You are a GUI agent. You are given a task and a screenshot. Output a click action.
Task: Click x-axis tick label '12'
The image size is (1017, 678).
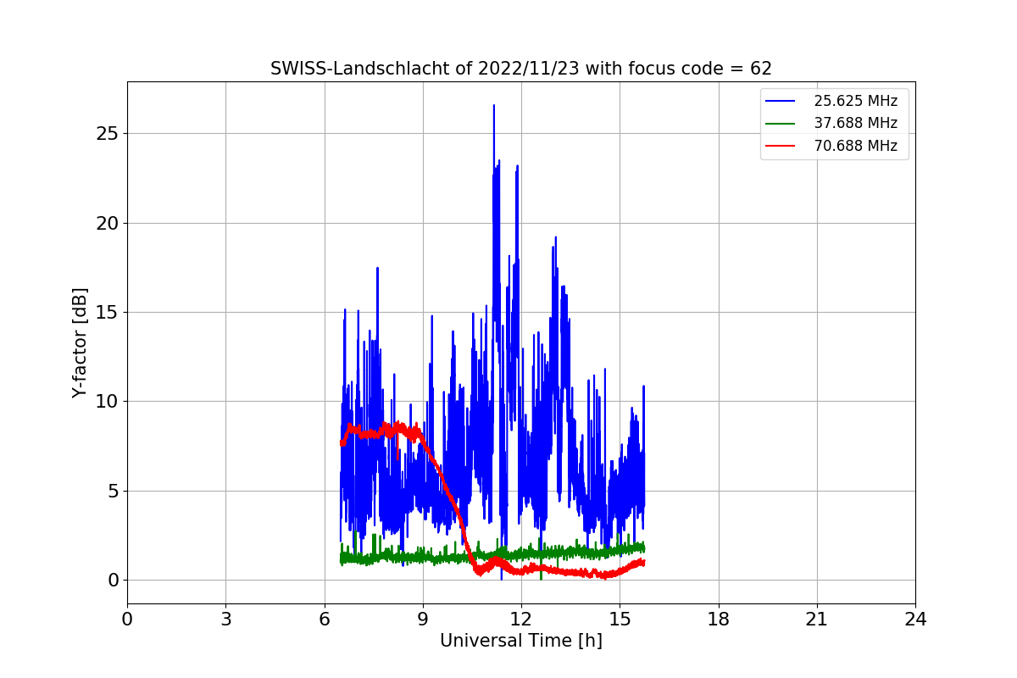(521, 619)
